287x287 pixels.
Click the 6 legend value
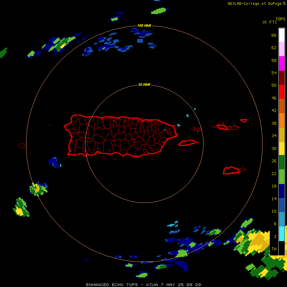[275, 224]
